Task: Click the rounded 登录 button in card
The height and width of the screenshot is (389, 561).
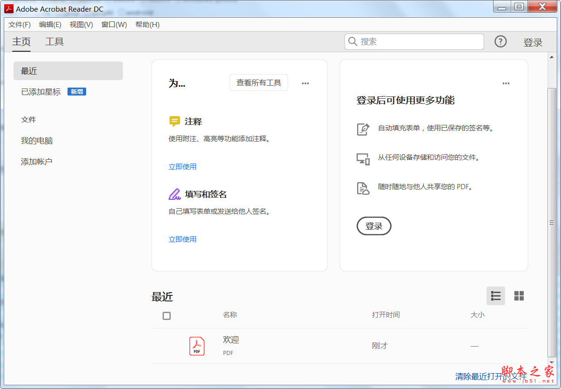Action: click(374, 226)
